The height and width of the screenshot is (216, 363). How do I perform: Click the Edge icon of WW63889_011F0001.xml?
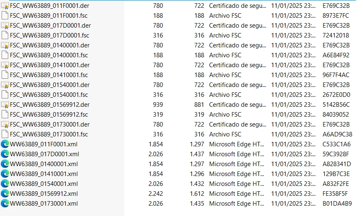[5, 144]
